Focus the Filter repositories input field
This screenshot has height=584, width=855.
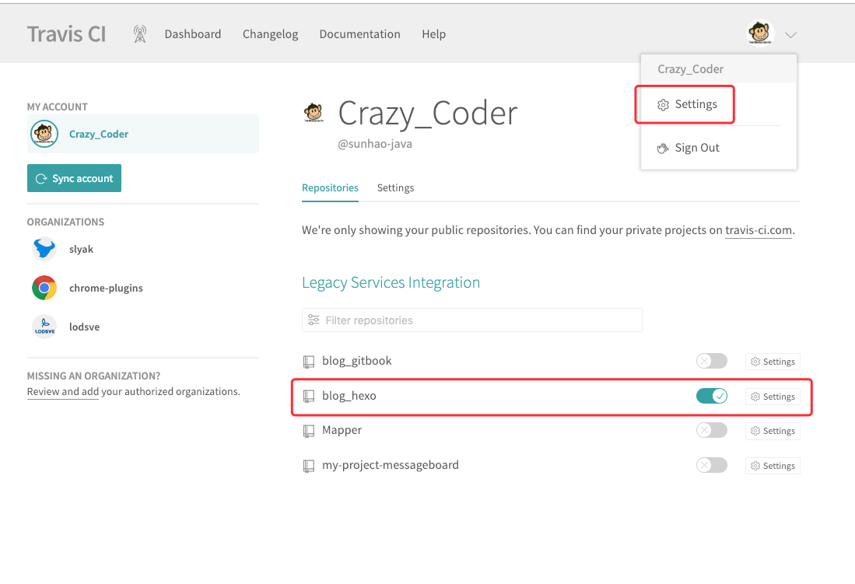472,320
